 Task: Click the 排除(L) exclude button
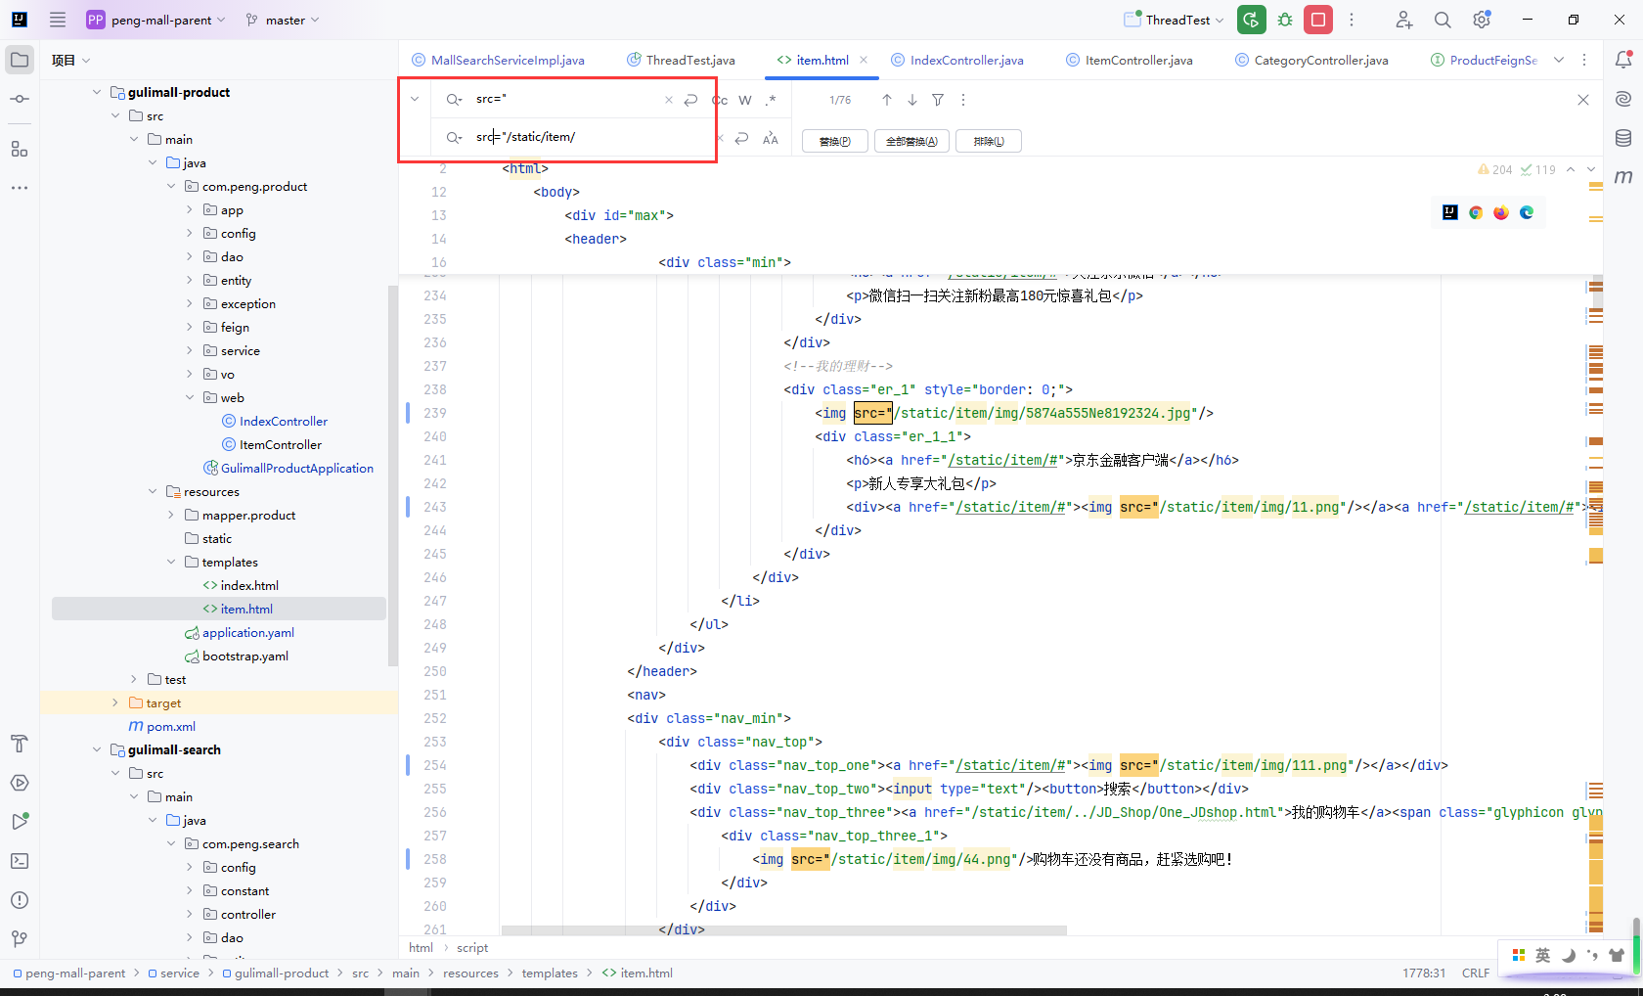[989, 141]
